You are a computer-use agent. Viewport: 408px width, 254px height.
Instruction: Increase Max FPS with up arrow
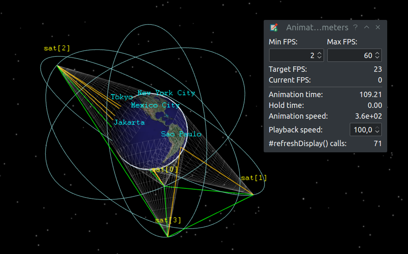[377, 53]
